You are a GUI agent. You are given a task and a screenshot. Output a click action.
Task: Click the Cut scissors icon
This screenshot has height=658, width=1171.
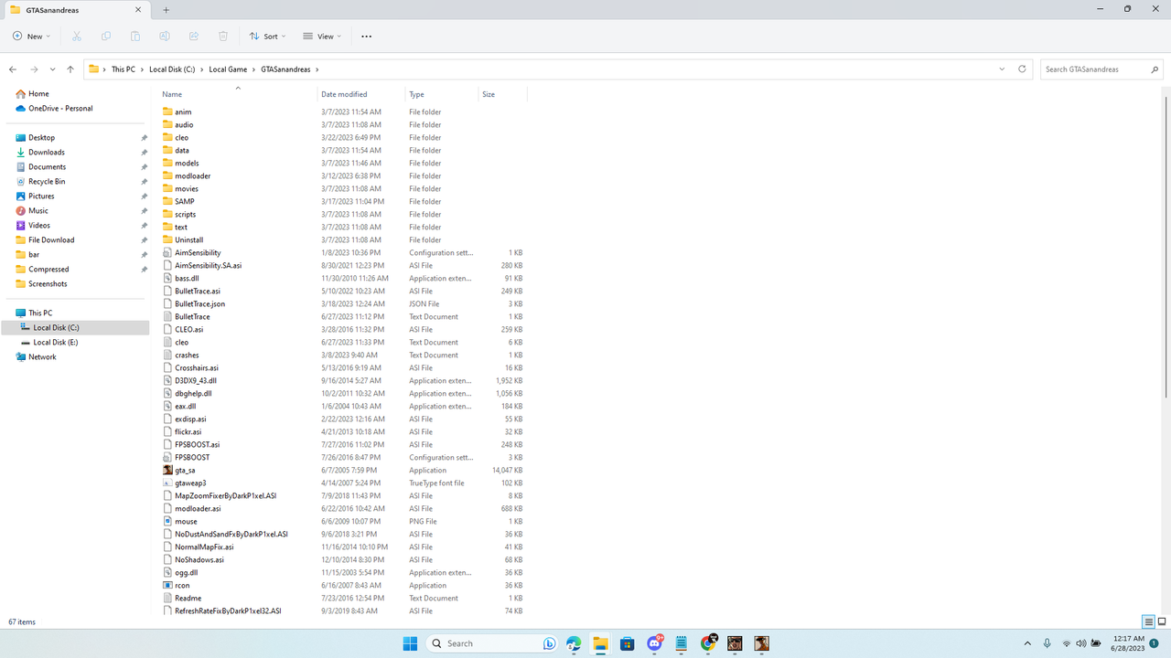pos(77,37)
